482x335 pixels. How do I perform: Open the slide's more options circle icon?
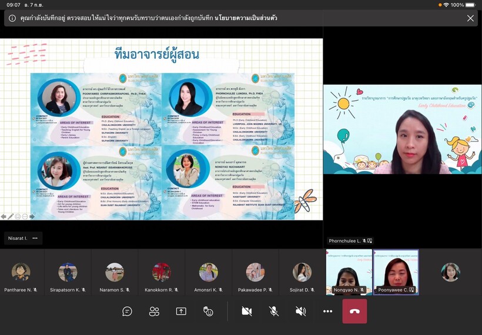pyautogui.click(x=25, y=216)
